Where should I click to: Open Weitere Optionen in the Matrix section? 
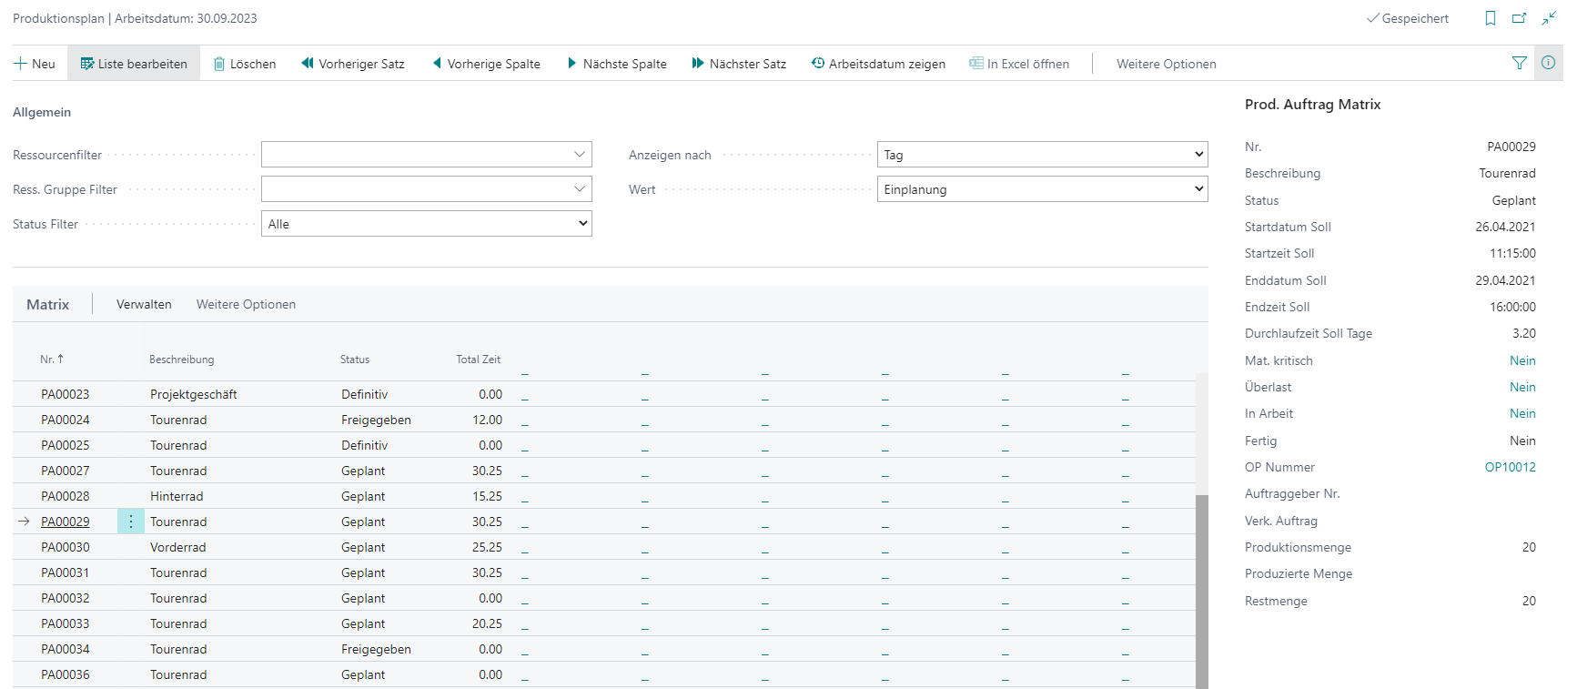(x=246, y=304)
